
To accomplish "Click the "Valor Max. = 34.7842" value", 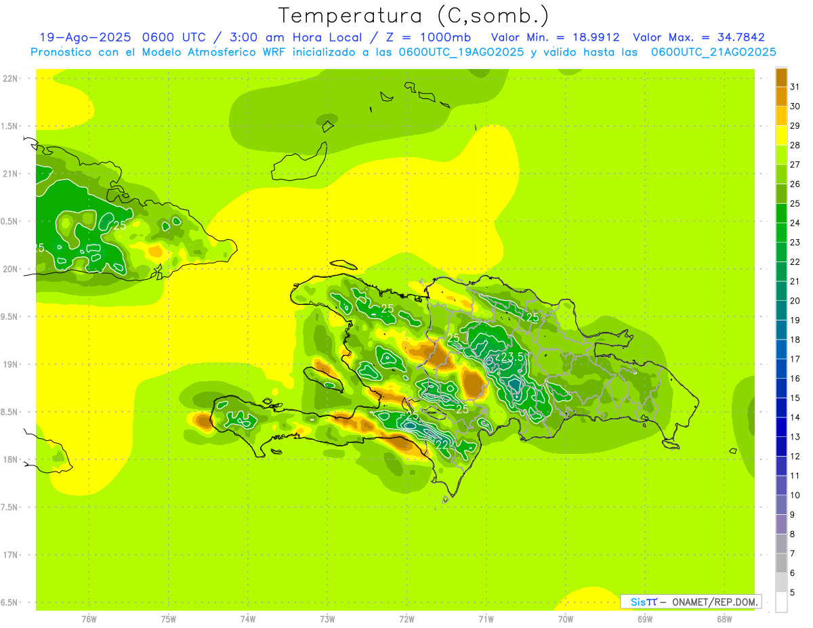I will pos(699,37).
